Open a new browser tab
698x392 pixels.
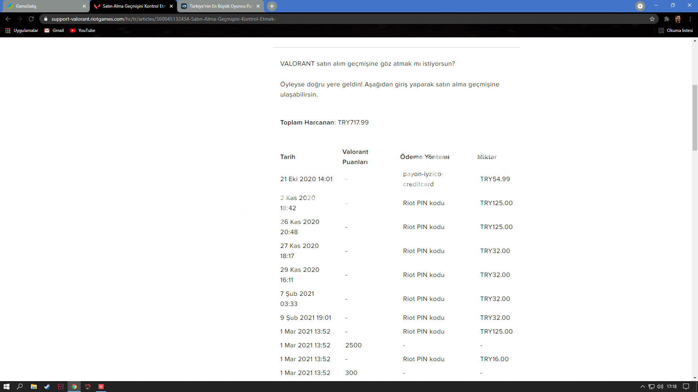pos(272,6)
